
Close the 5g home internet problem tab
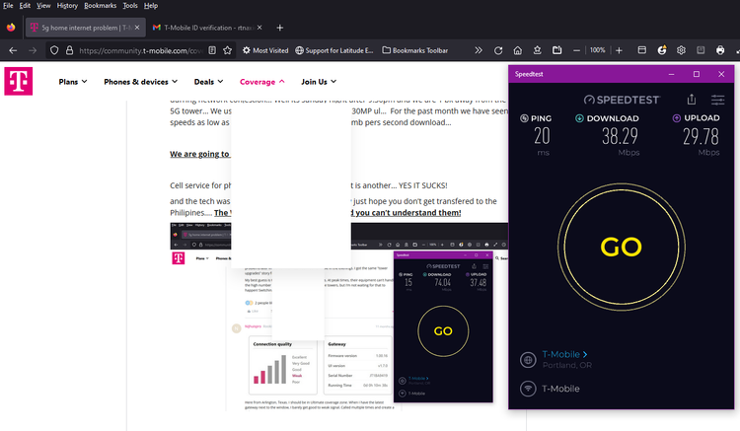137,28
